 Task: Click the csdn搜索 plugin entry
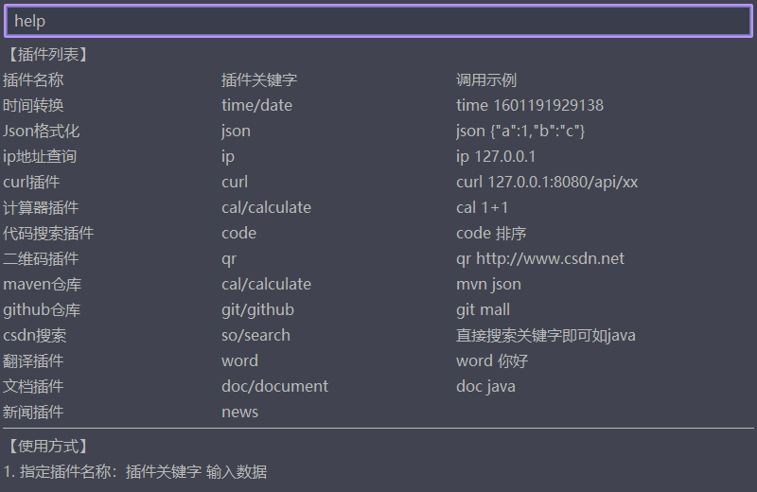(x=35, y=336)
